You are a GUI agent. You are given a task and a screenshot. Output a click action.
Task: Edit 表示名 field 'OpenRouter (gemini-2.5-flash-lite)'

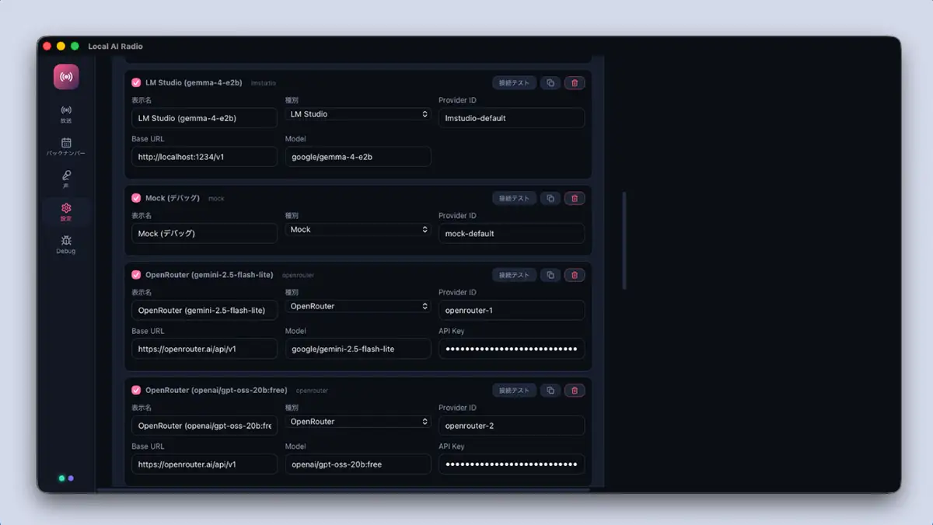pyautogui.click(x=204, y=311)
